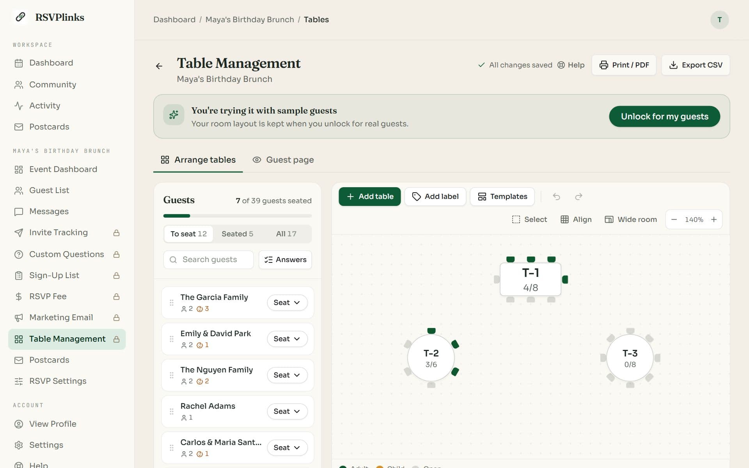Zoom in with the plus icon

coord(714,220)
